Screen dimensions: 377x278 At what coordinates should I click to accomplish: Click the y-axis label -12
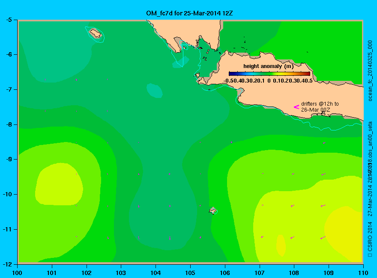click(x=8, y=264)
